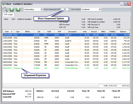
Task: Select the WIP Ledger tab
Action: coord(8,15)
